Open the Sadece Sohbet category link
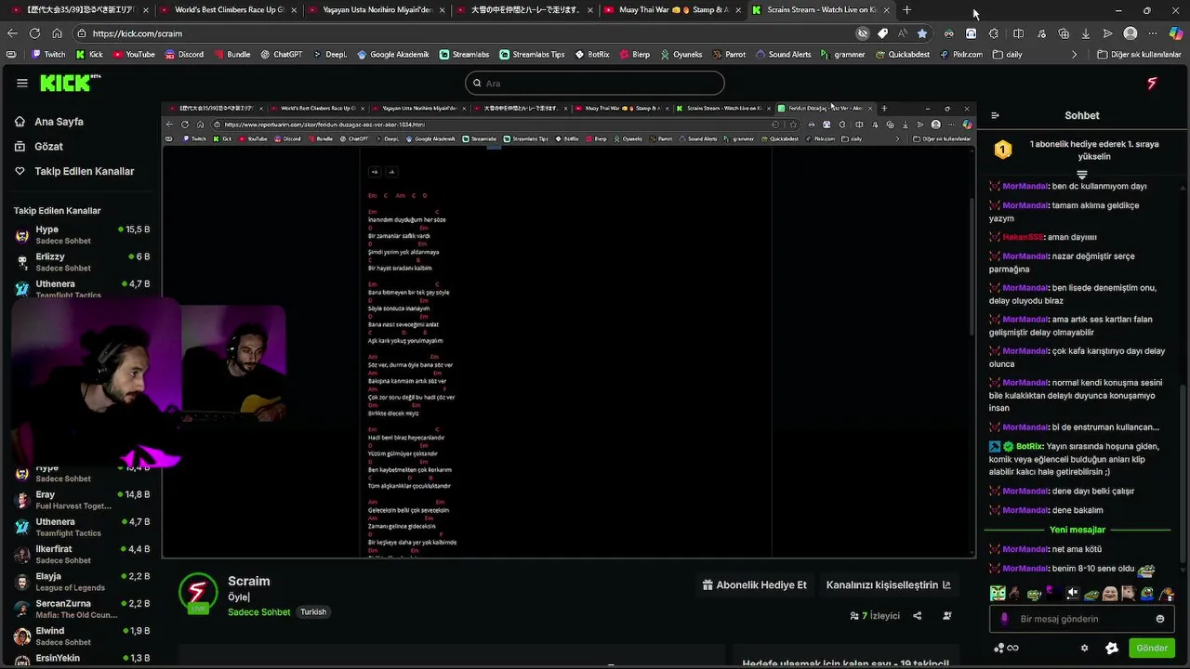1190x669 pixels. (x=258, y=612)
